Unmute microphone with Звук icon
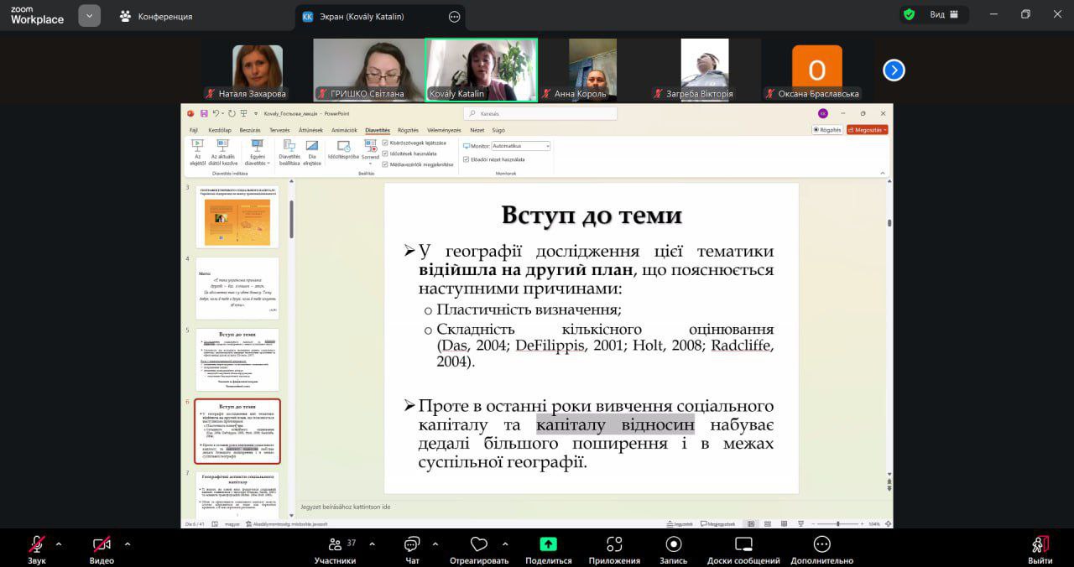The image size is (1074, 567). [x=37, y=544]
